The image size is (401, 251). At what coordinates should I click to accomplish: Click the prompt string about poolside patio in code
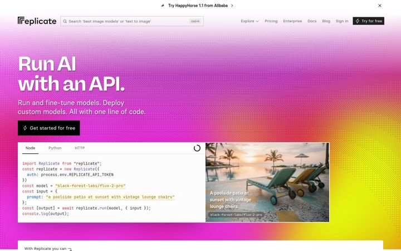[110, 197]
